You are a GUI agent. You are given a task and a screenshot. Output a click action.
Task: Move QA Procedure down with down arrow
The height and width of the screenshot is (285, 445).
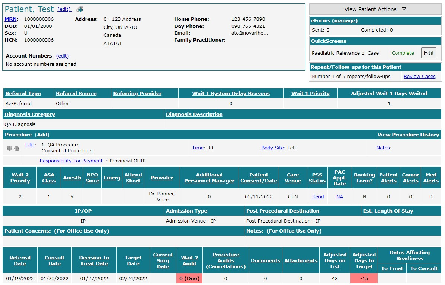click(x=9, y=148)
